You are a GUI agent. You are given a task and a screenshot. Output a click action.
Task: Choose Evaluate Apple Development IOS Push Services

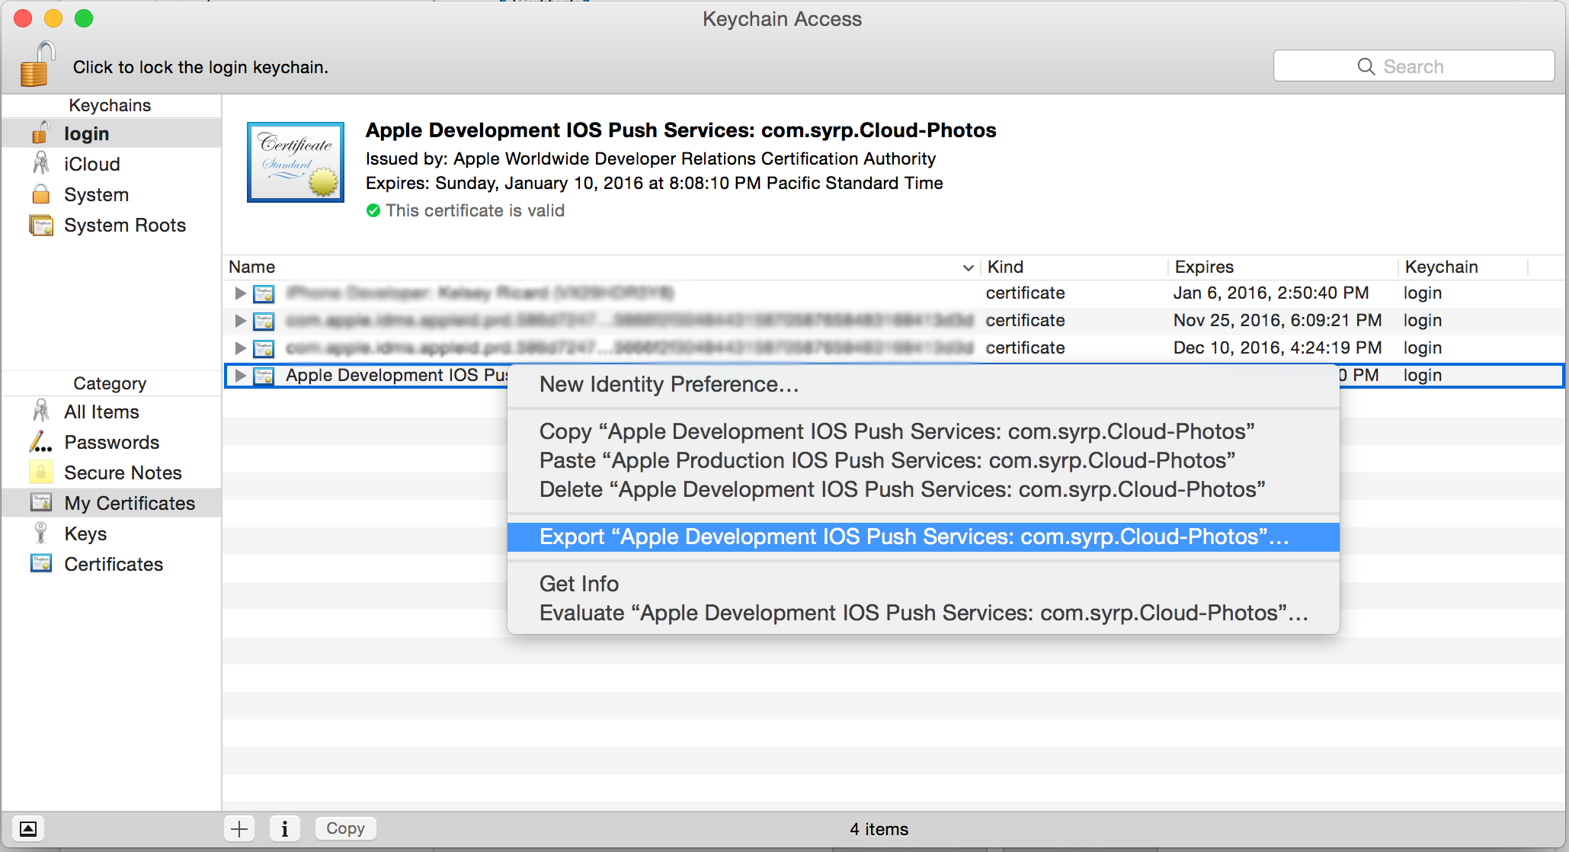[923, 613]
